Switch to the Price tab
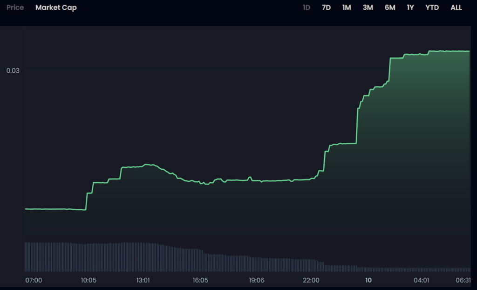 pos(15,7)
